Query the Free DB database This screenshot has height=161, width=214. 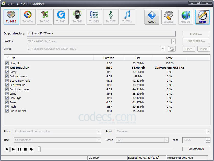click(185, 17)
